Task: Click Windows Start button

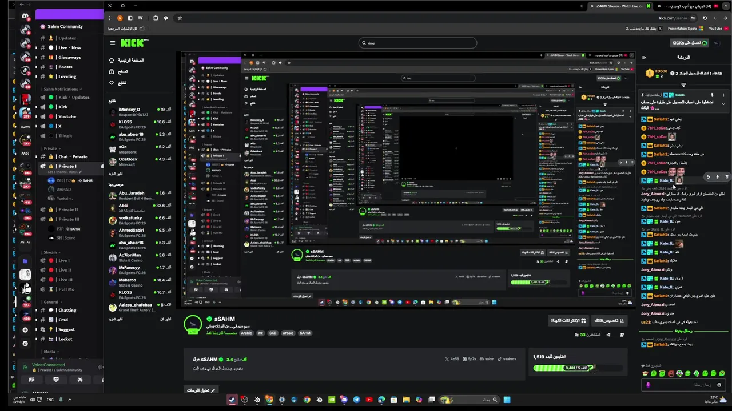Action: (x=507, y=400)
